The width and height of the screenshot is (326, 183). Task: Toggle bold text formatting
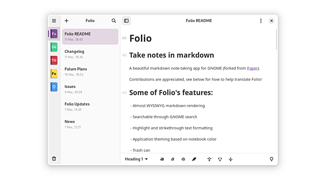click(x=162, y=159)
